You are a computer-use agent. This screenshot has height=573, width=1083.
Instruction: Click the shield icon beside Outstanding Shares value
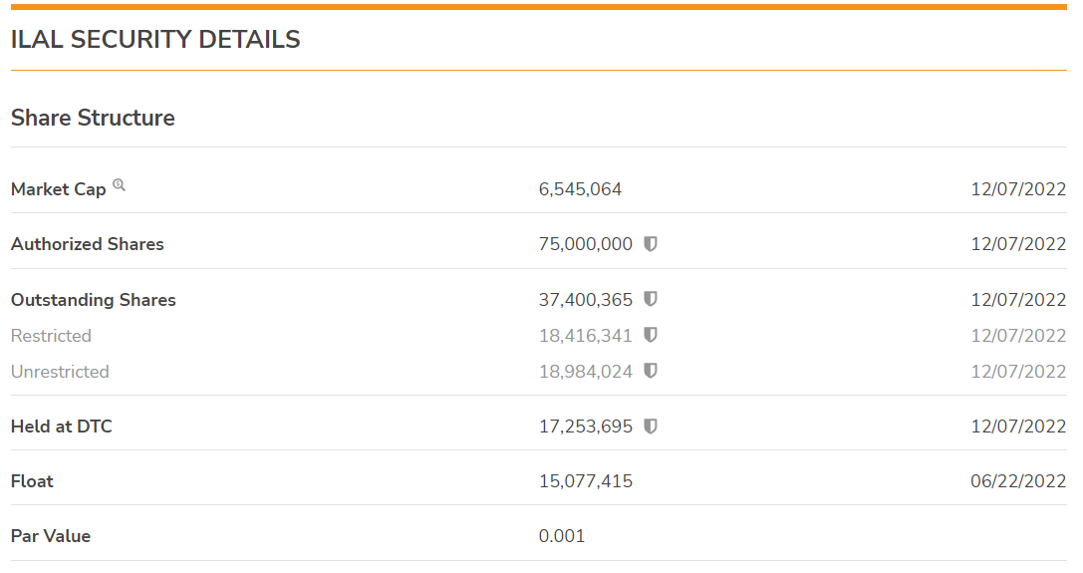651,299
